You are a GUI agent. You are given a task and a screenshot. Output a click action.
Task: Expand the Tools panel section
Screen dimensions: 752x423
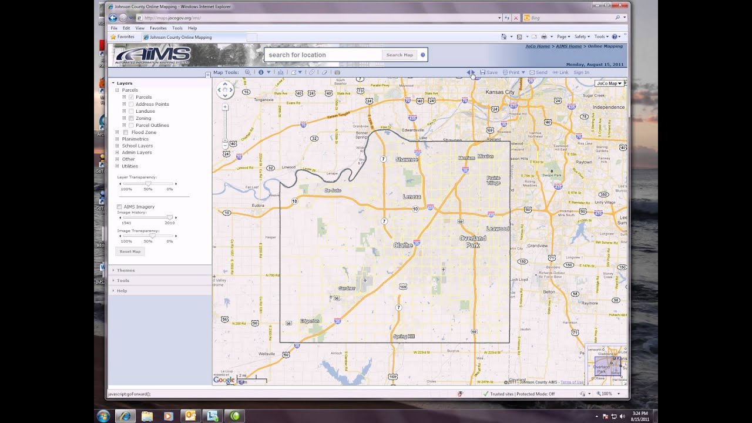(x=160, y=280)
